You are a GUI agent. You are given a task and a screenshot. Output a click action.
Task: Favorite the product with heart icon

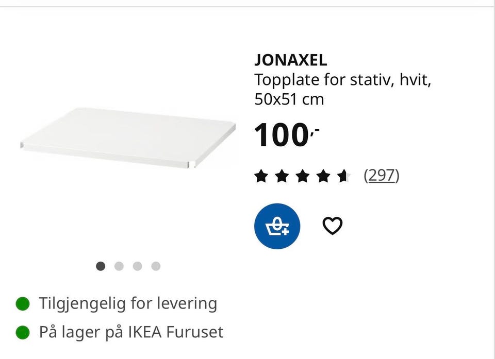333,226
